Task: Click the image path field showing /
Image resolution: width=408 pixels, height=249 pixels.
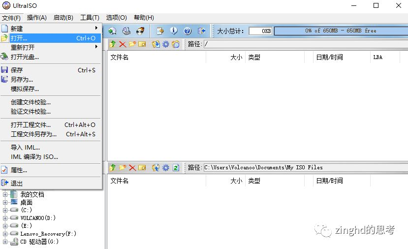Action: [x=306, y=44]
